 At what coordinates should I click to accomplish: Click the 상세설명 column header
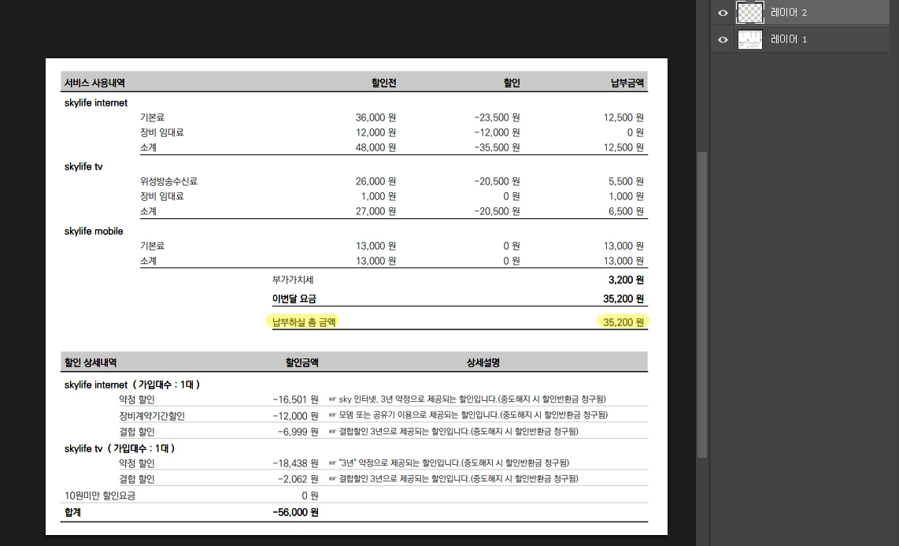pyautogui.click(x=483, y=363)
